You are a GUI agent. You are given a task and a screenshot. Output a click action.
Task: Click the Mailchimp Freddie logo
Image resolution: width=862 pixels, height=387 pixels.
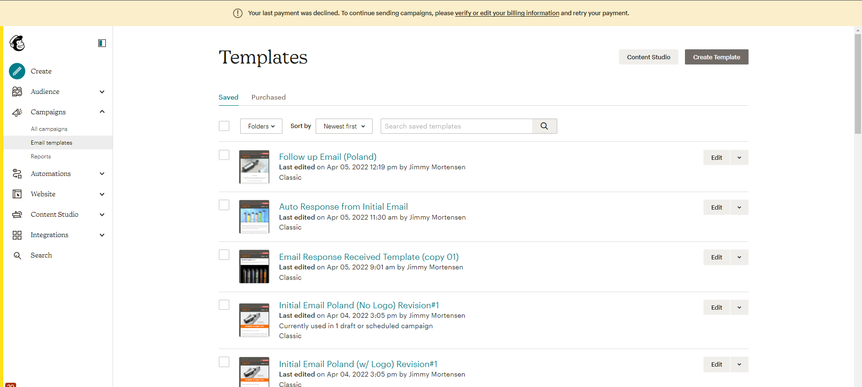(17, 43)
